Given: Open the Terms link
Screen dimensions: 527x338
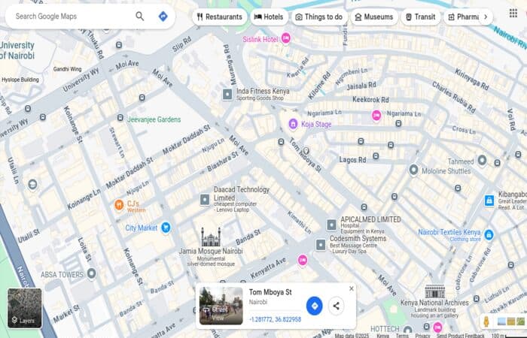Looking at the screenshot, I should pos(402,335).
